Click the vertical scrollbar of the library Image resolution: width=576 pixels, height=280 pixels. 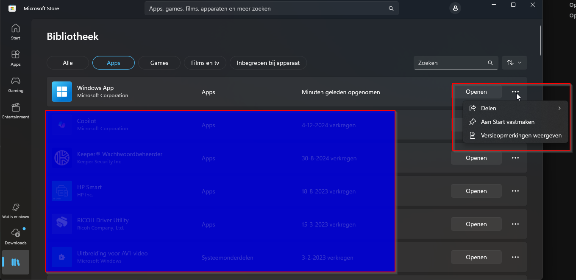click(x=540, y=40)
